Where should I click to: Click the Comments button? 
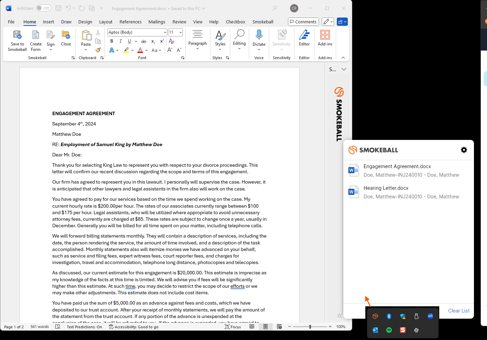303,22
